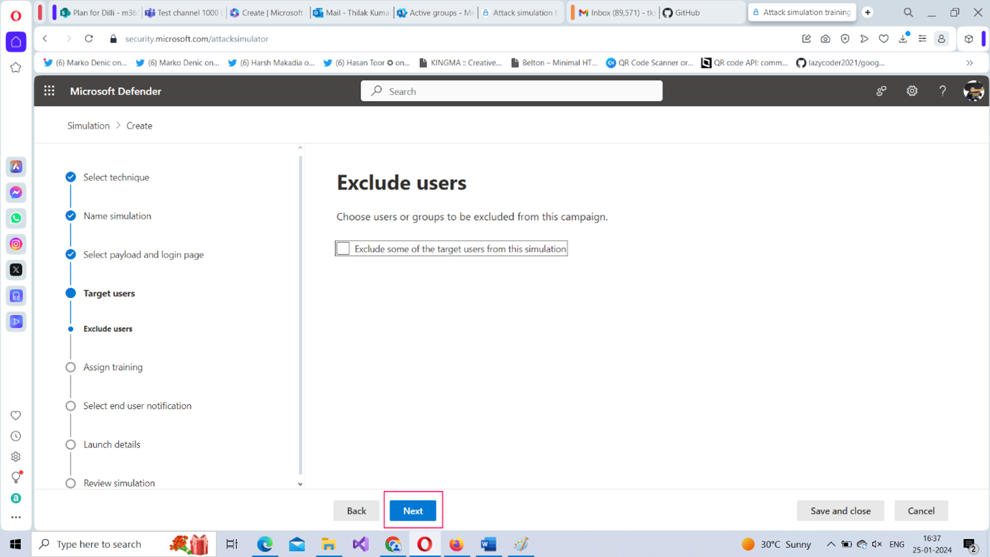Check Exclude some of the target users
Viewport: 990px width, 557px height.
click(343, 248)
